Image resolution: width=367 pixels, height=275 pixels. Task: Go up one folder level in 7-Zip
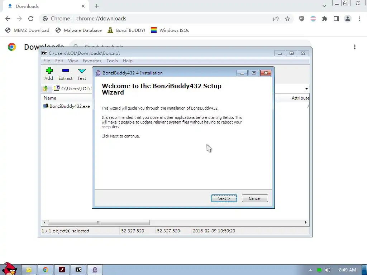[46, 88]
